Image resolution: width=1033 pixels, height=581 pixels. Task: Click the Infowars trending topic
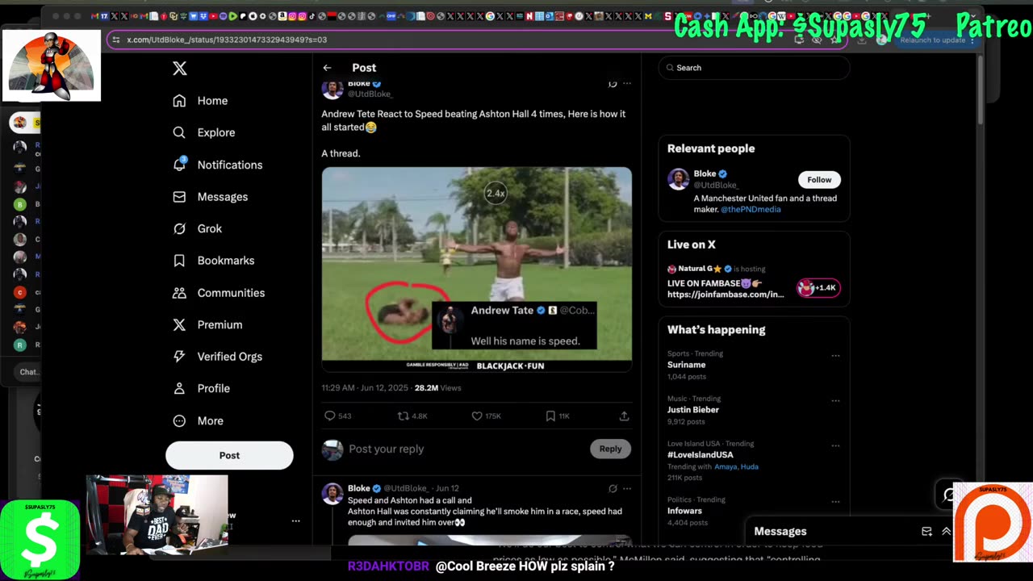(684, 511)
